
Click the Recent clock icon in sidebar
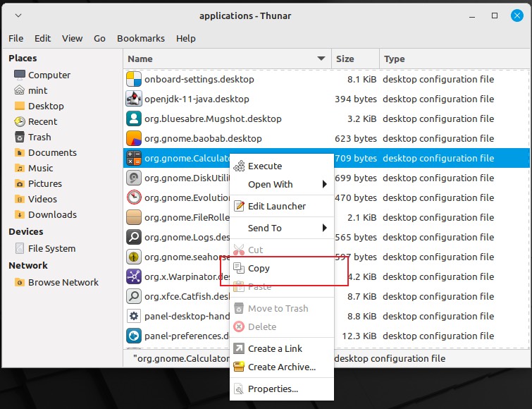20,121
